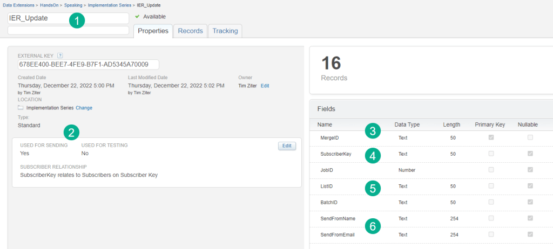This screenshot has height=249, width=553.
Task: Click the External Key help icon
Action: (x=60, y=55)
